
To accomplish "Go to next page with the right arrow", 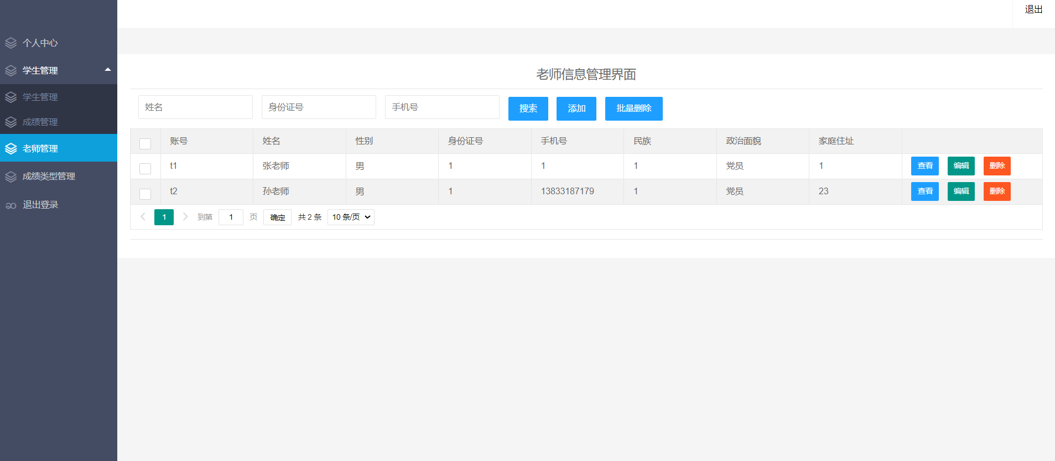I will 185,216.
